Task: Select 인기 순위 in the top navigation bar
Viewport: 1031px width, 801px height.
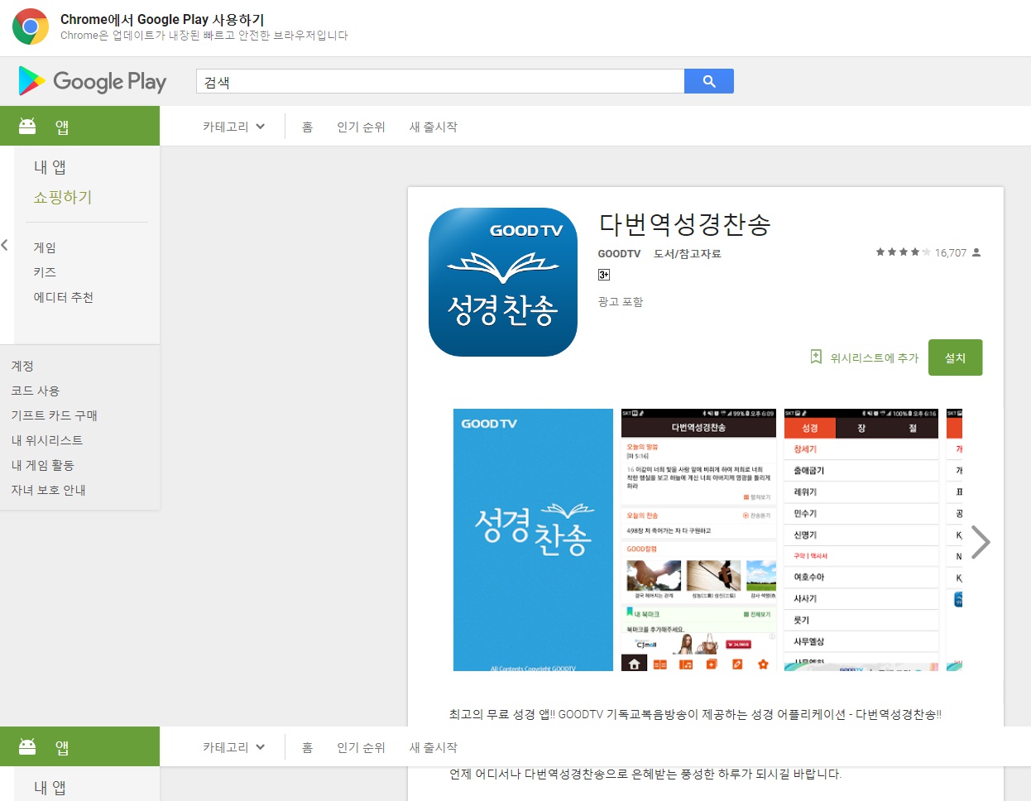Action: click(x=362, y=127)
